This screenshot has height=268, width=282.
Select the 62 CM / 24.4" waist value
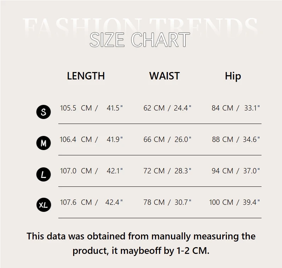[x=167, y=108]
